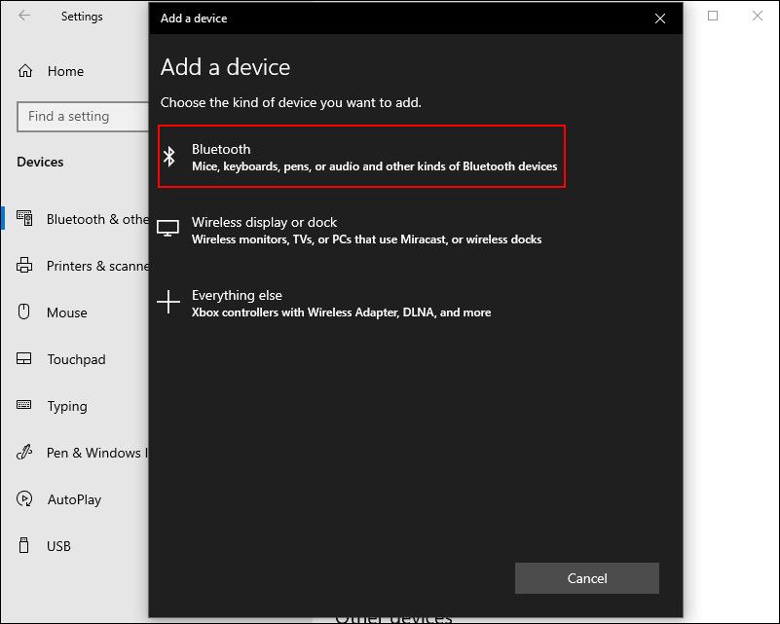Click the Typing keyboard icon
Screen dimensions: 780x624
pyautogui.click(x=25, y=406)
